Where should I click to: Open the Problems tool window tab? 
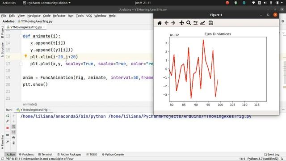pyautogui.click(x=26, y=154)
